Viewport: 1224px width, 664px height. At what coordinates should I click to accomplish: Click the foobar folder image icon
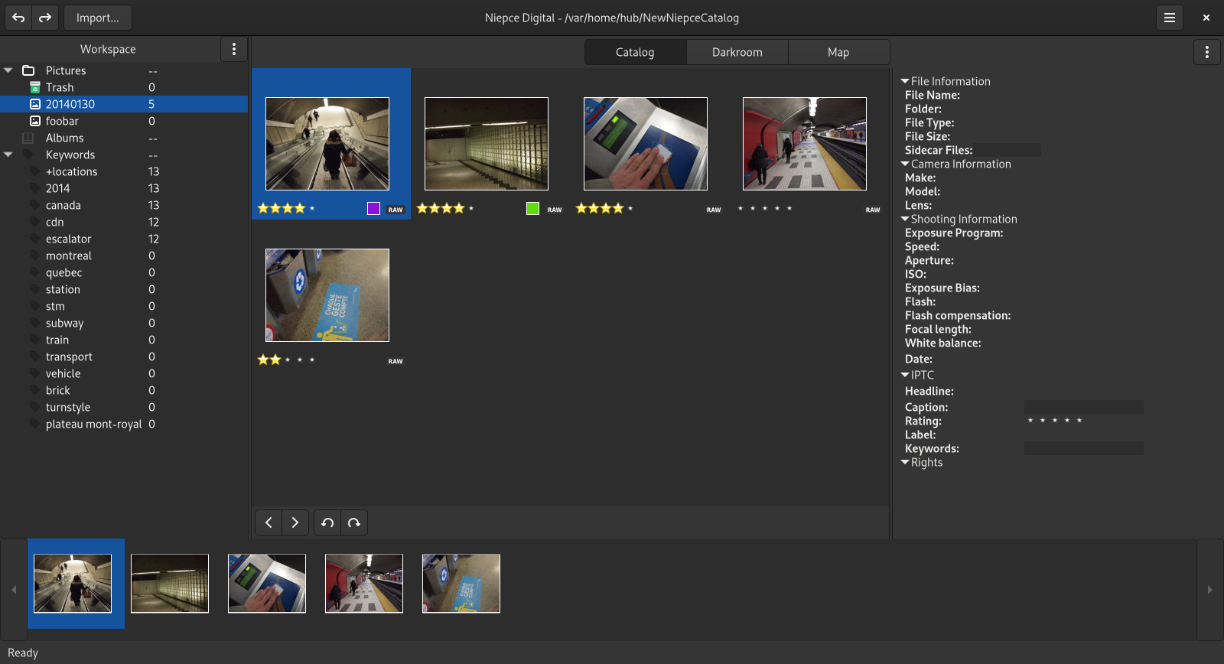point(35,121)
